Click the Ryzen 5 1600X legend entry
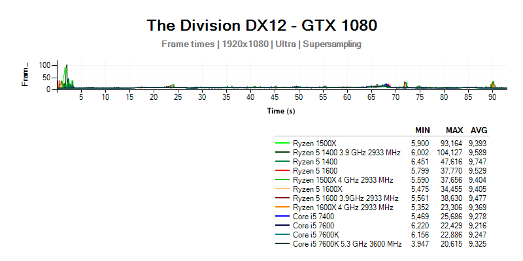The width and height of the screenshot is (523, 261). pyautogui.click(x=318, y=189)
